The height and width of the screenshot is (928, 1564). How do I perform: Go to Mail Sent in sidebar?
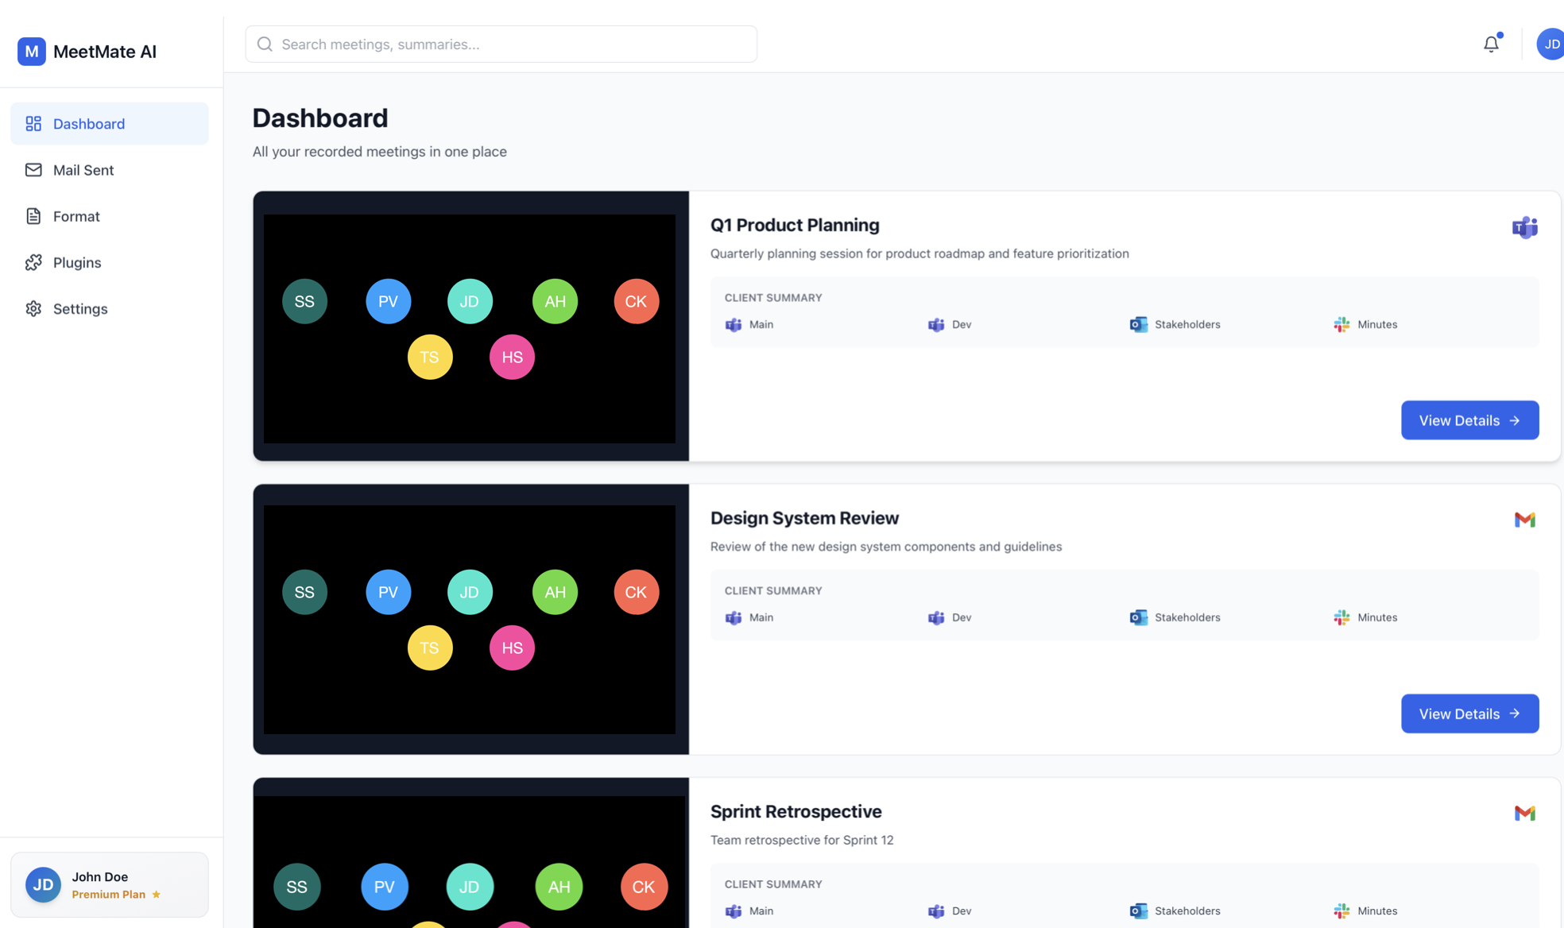pyautogui.click(x=83, y=170)
